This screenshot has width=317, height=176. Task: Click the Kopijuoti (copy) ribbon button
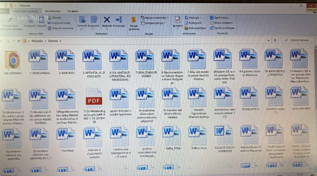[x=30, y=22]
